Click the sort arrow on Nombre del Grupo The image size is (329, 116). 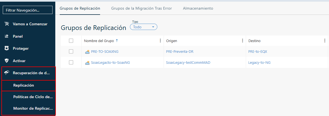(x=117, y=41)
